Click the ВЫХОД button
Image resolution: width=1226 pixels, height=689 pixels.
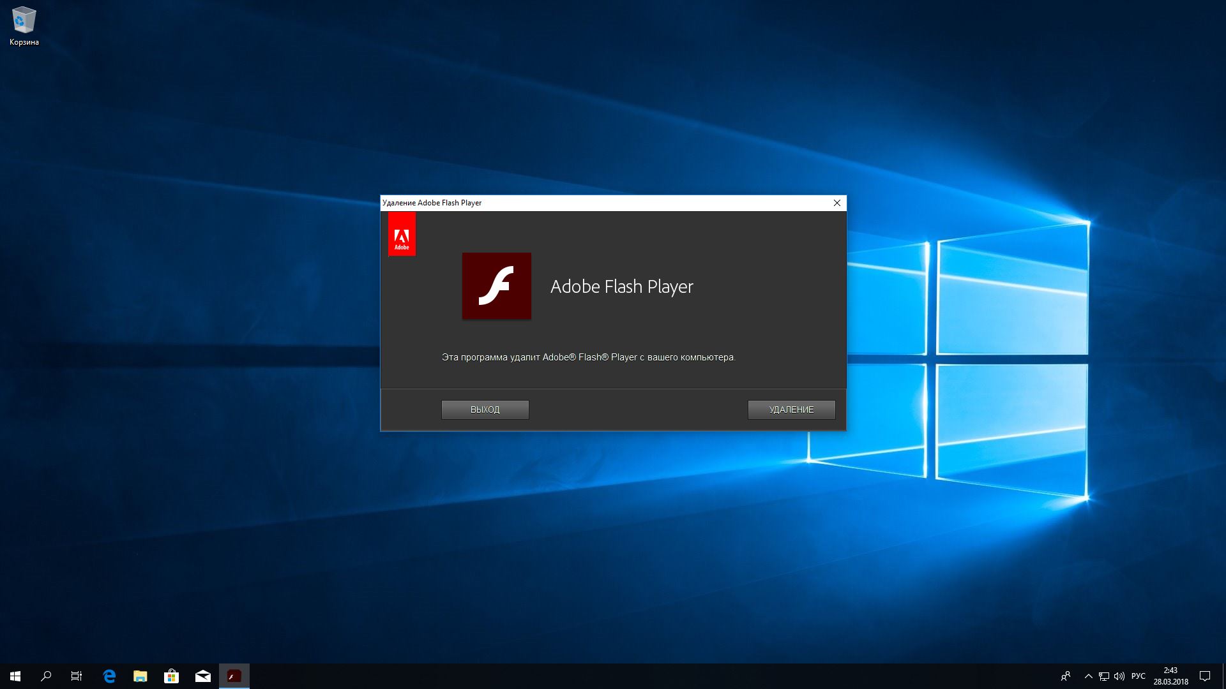click(x=485, y=410)
